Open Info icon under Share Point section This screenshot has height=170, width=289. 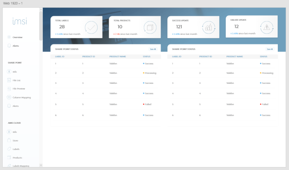(9, 72)
